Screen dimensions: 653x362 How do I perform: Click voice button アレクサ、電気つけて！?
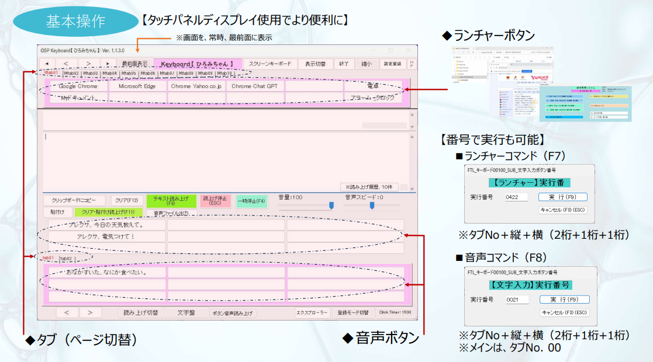106,236
